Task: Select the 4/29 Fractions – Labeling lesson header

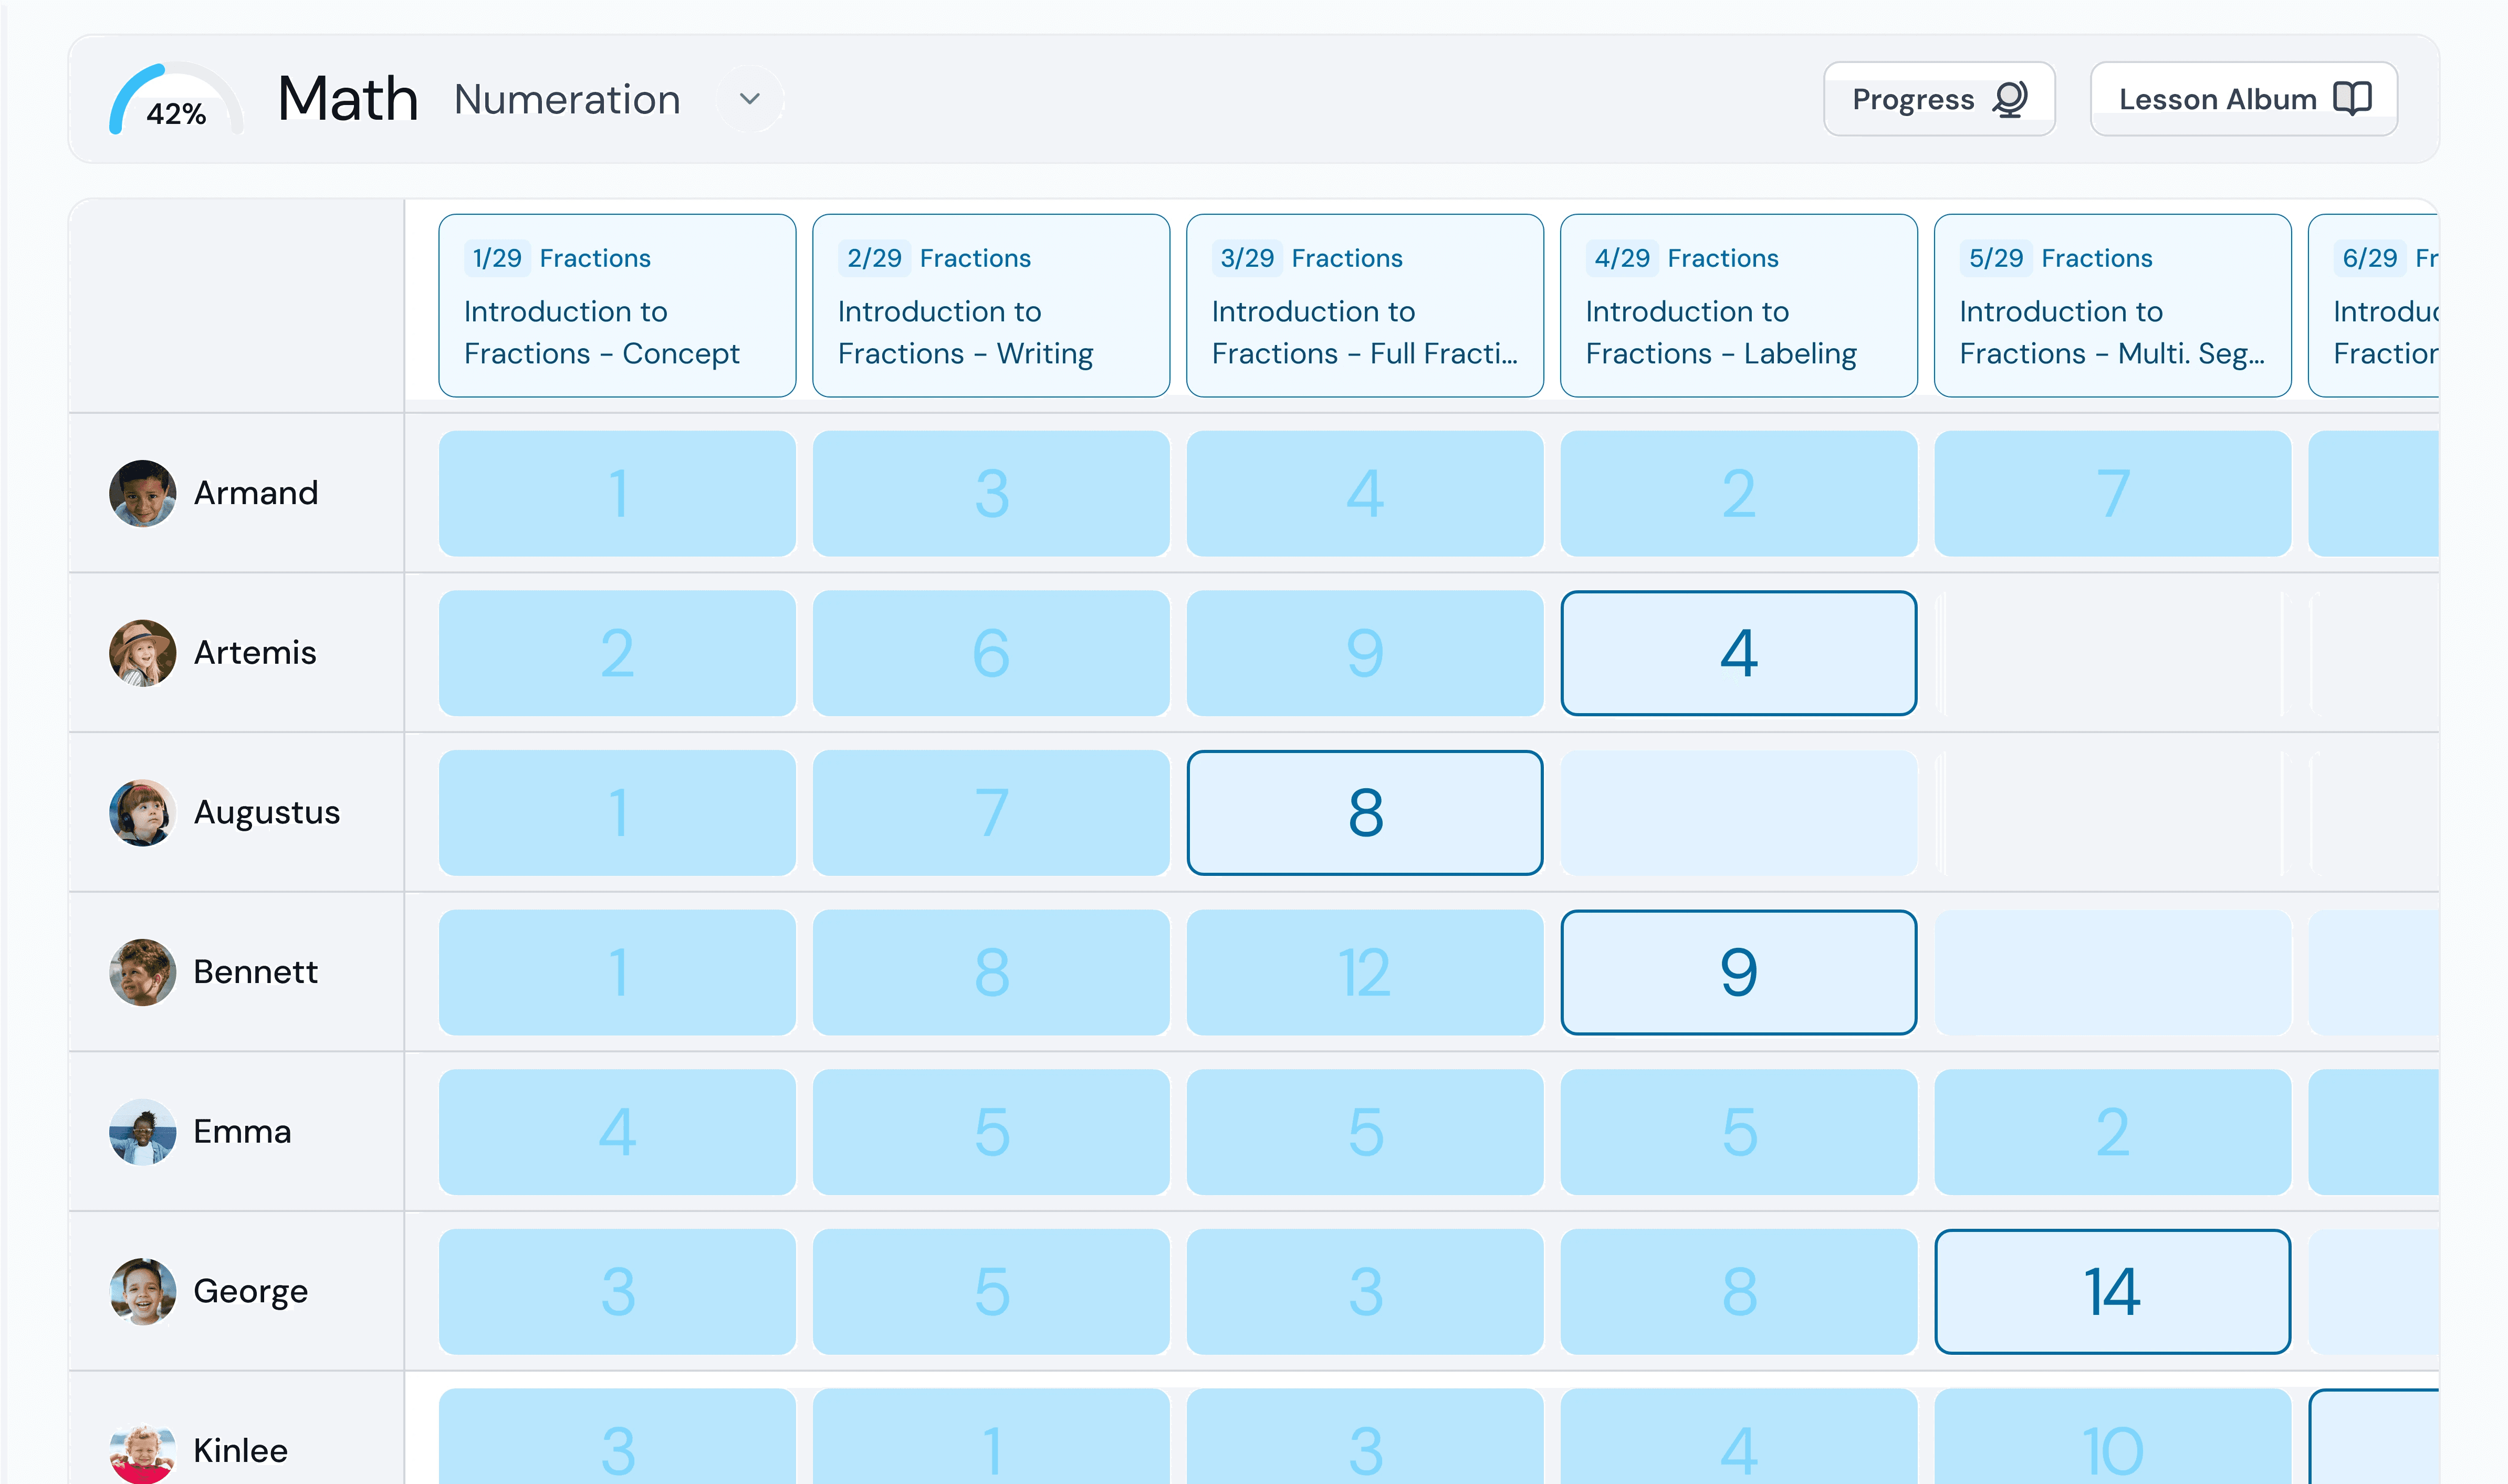Action: pos(1739,305)
